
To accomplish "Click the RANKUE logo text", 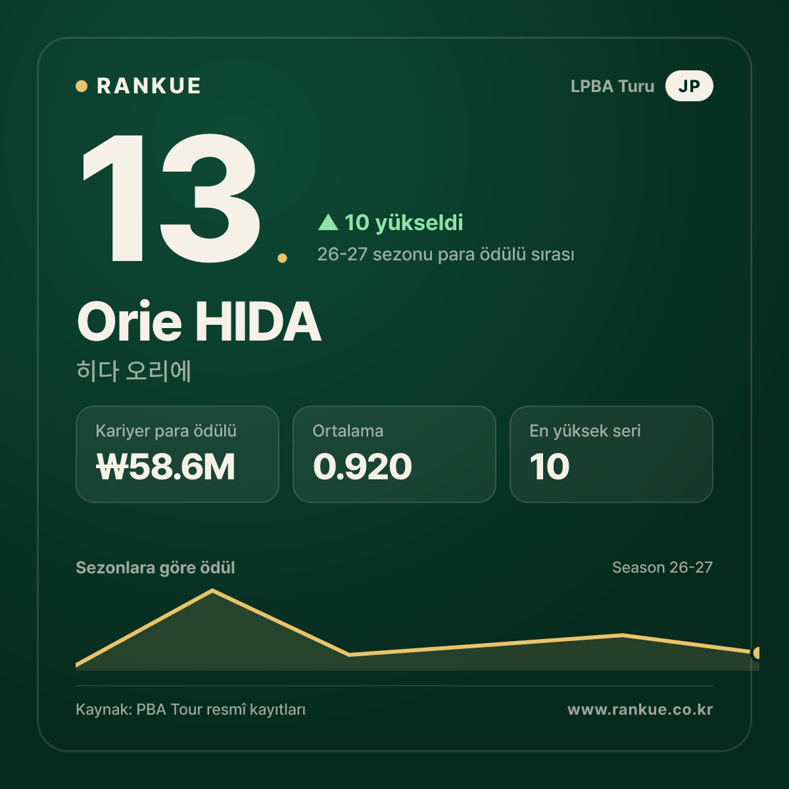I will pos(149,86).
